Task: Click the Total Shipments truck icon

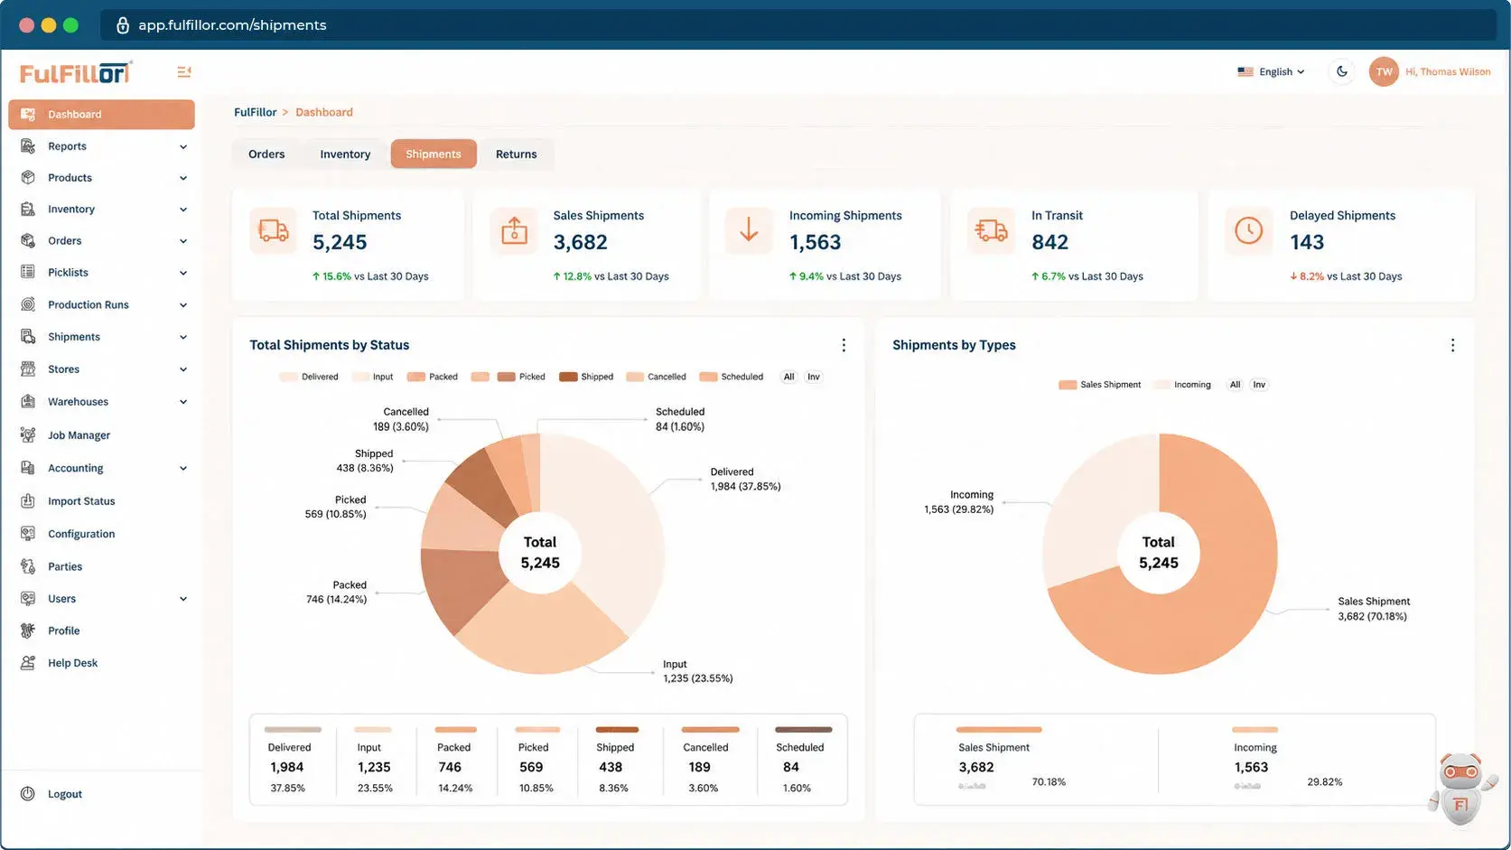Action: (273, 231)
